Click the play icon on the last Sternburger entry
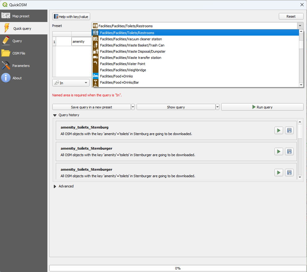The height and width of the screenshot is (272, 307). pyautogui.click(x=278, y=172)
